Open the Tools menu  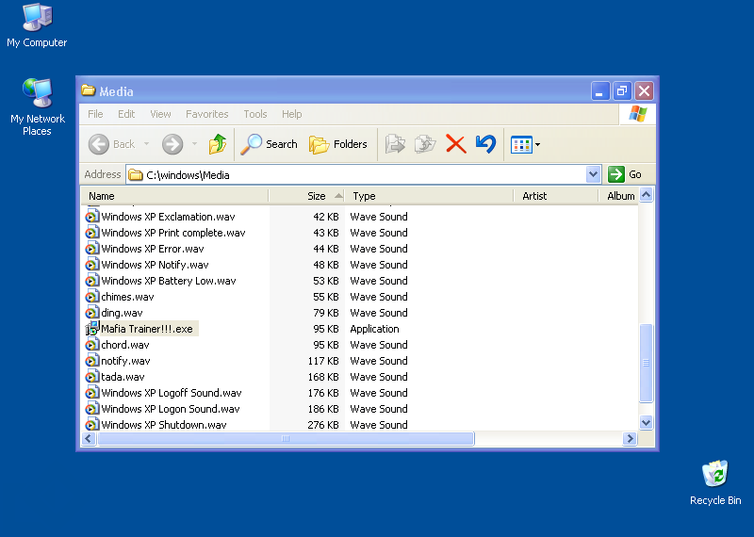coord(255,114)
